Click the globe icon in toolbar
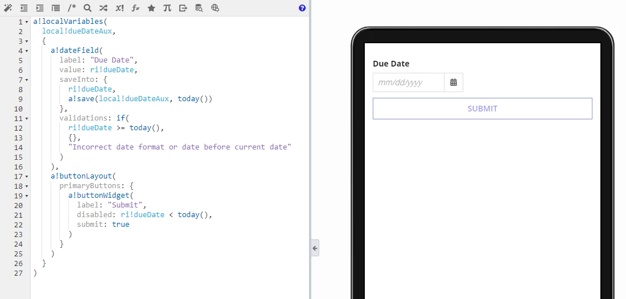The width and height of the screenshot is (626, 299). tap(215, 8)
